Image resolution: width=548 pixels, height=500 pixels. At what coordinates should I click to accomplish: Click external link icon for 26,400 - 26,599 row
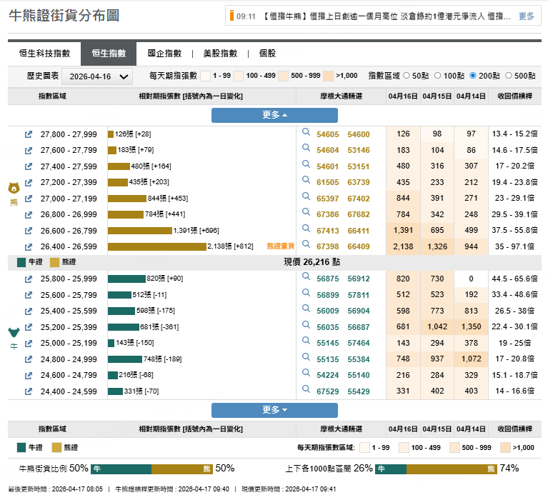(x=29, y=246)
